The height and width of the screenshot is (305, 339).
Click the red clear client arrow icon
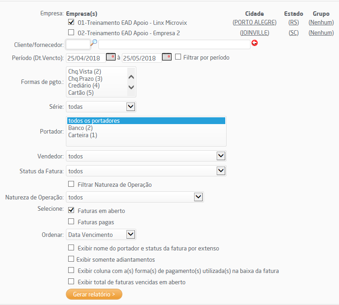click(255, 43)
